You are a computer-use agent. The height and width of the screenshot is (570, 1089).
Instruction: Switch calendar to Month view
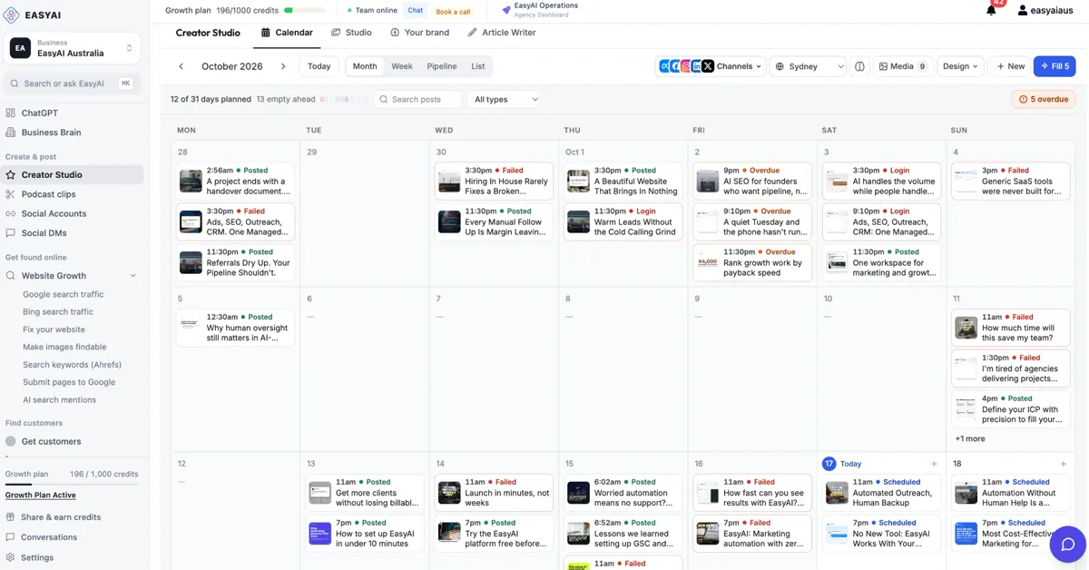[x=365, y=66]
